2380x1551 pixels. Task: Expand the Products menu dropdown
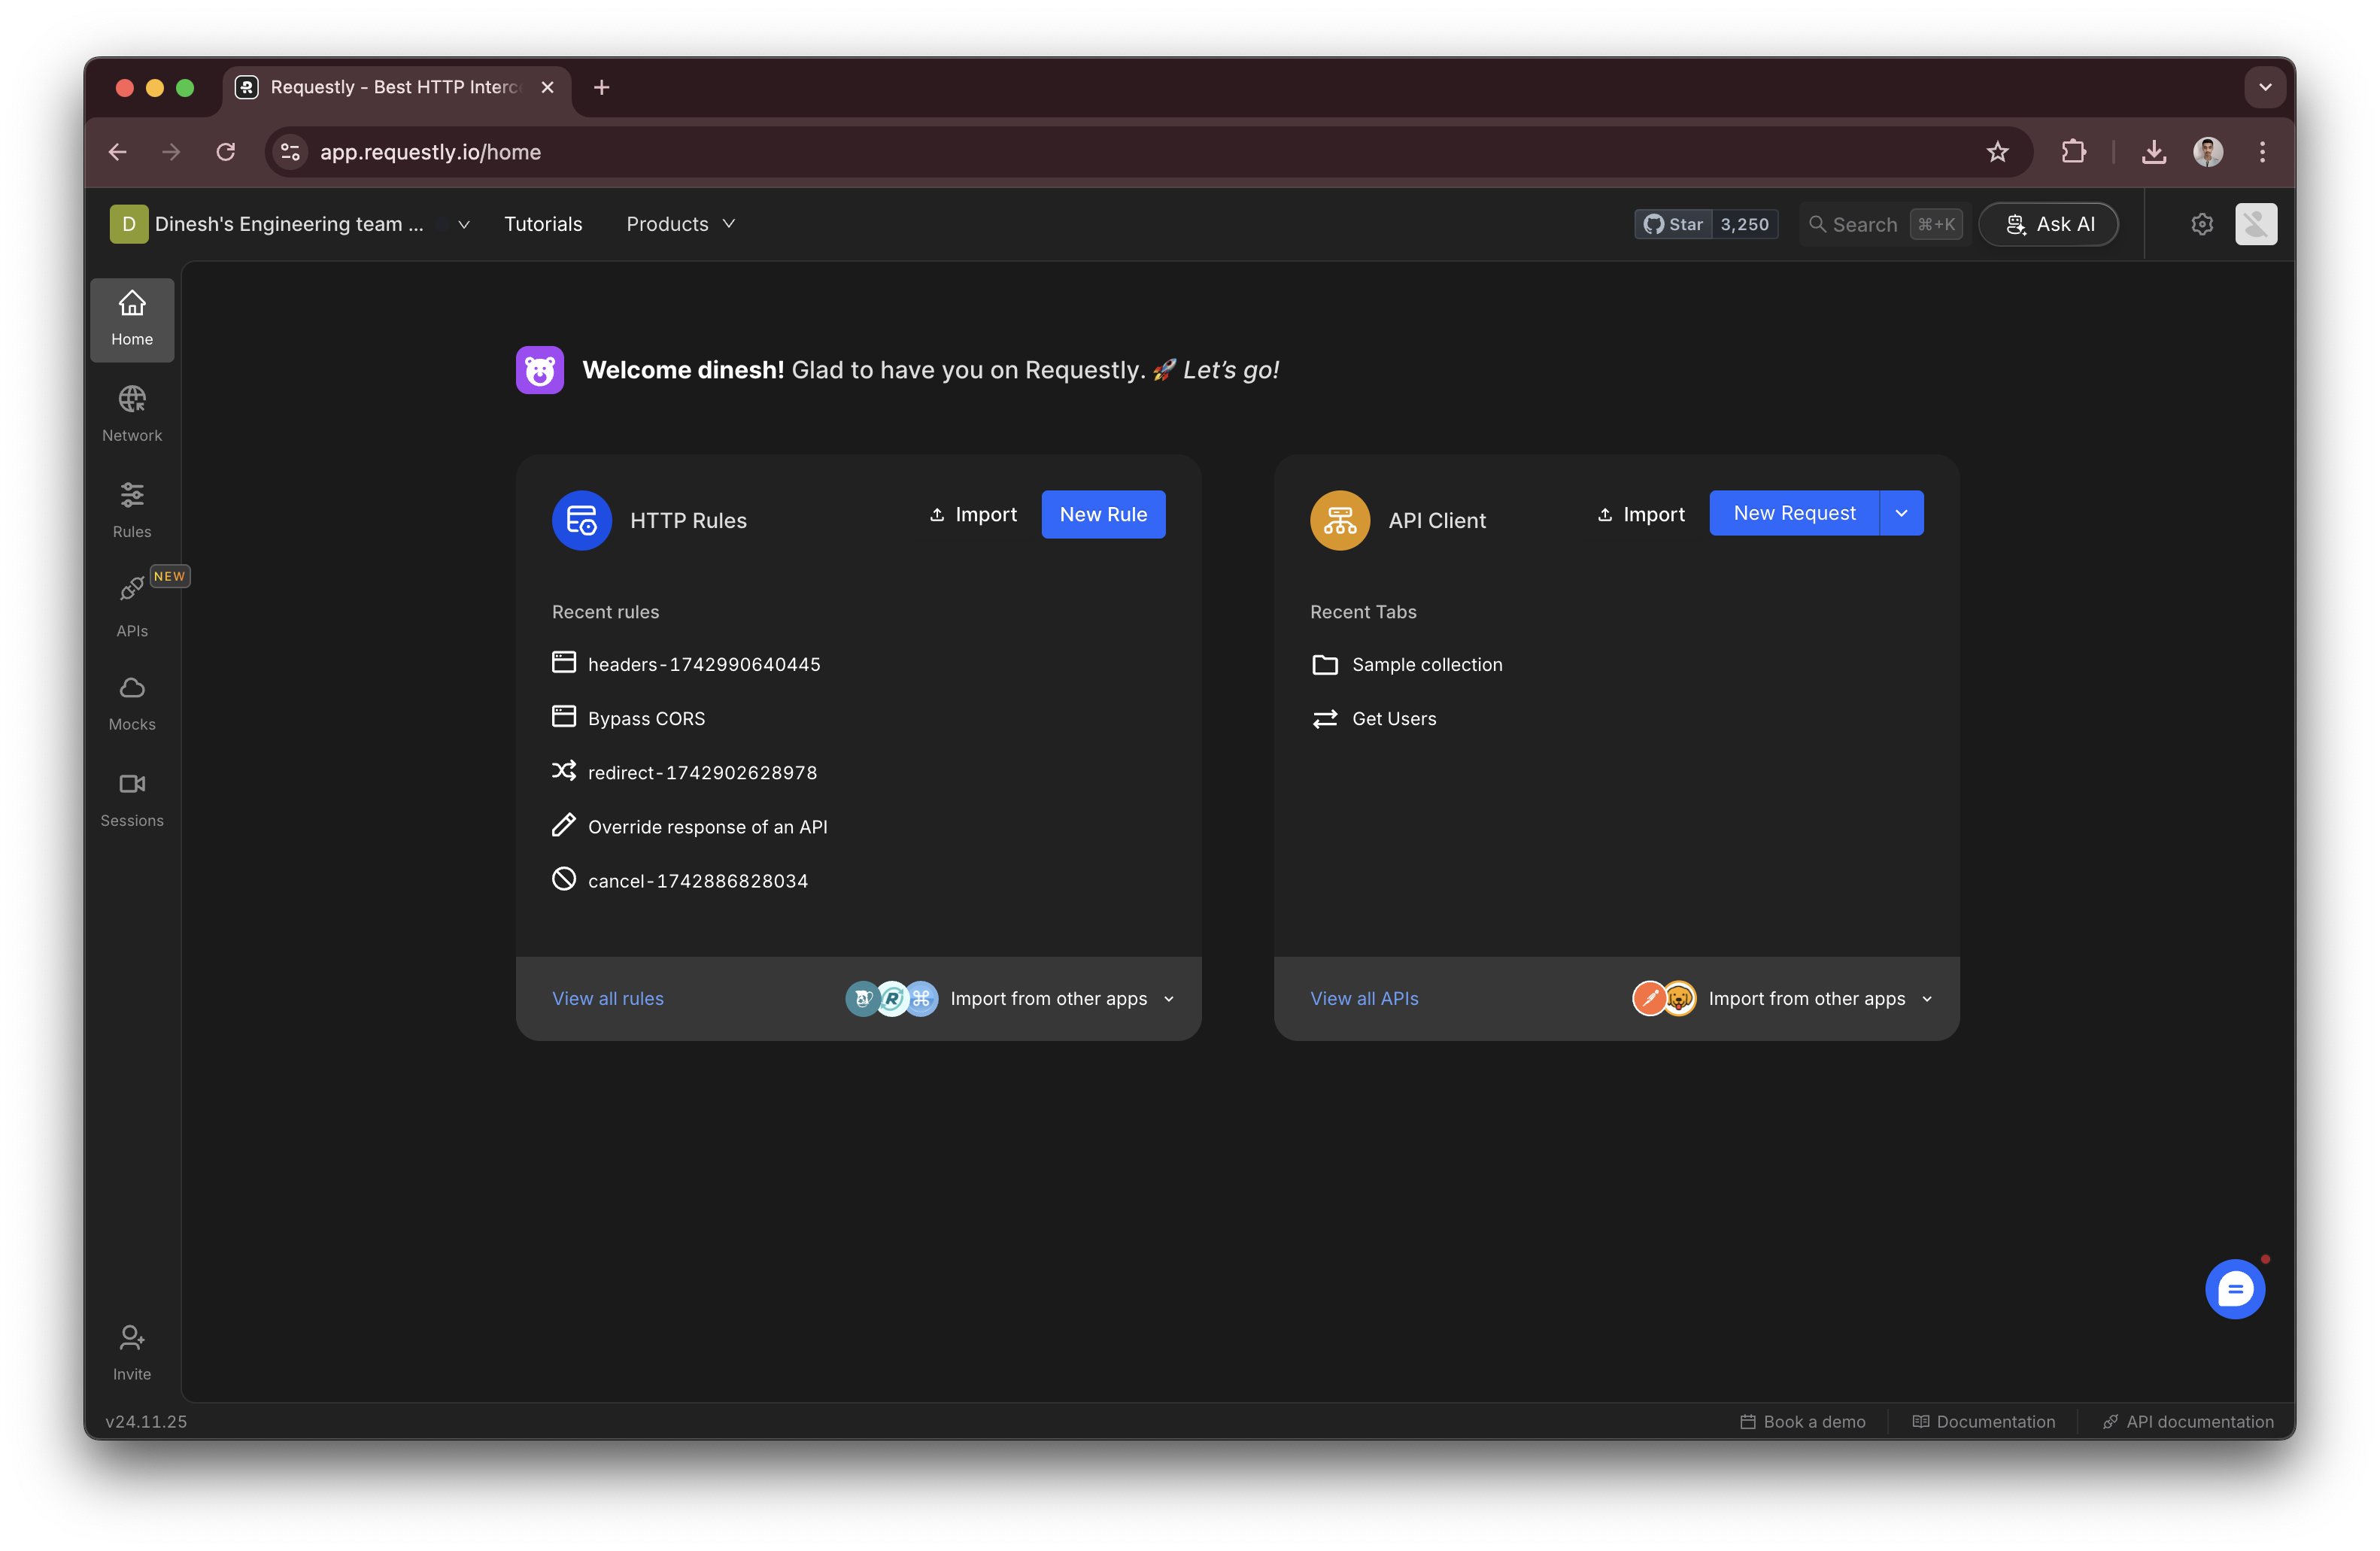tap(680, 224)
